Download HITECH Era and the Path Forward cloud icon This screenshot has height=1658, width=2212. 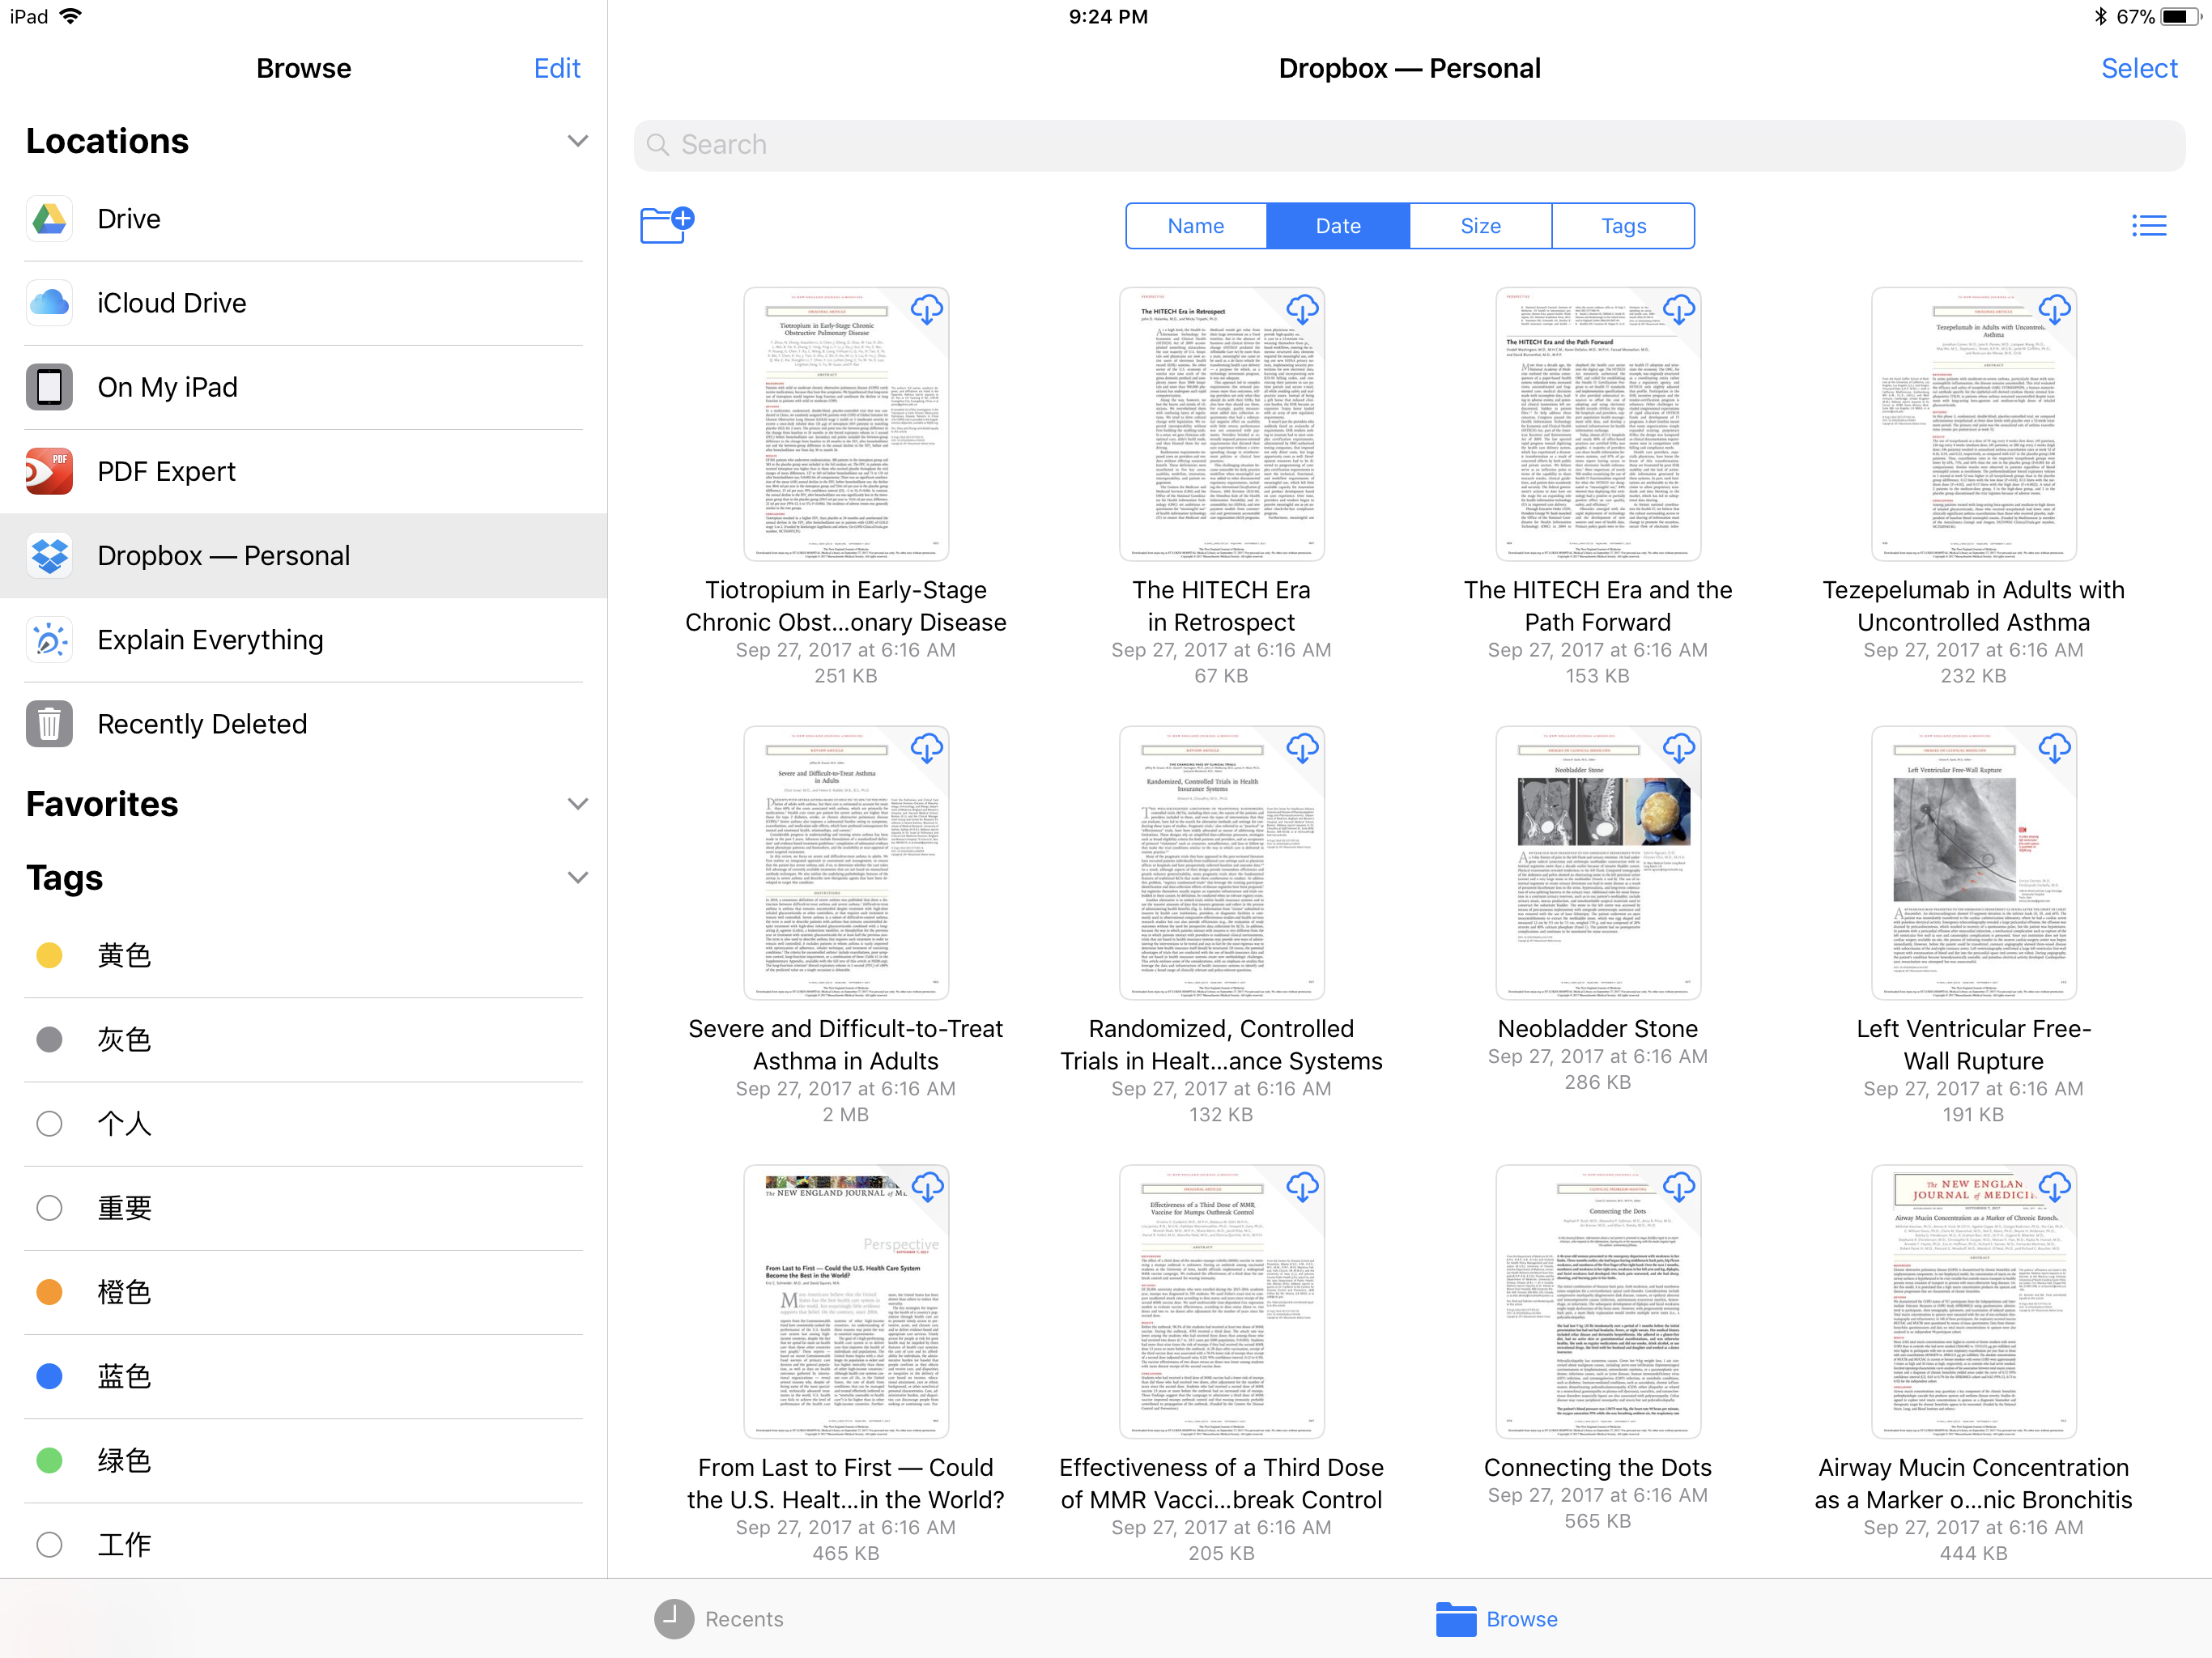coord(1678,310)
